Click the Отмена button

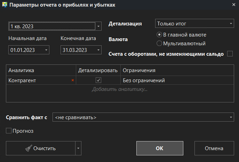click(214, 148)
